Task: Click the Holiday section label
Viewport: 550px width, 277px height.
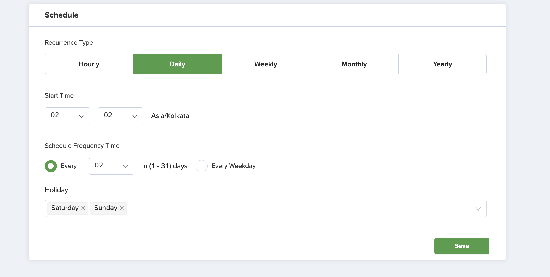Action: point(56,190)
